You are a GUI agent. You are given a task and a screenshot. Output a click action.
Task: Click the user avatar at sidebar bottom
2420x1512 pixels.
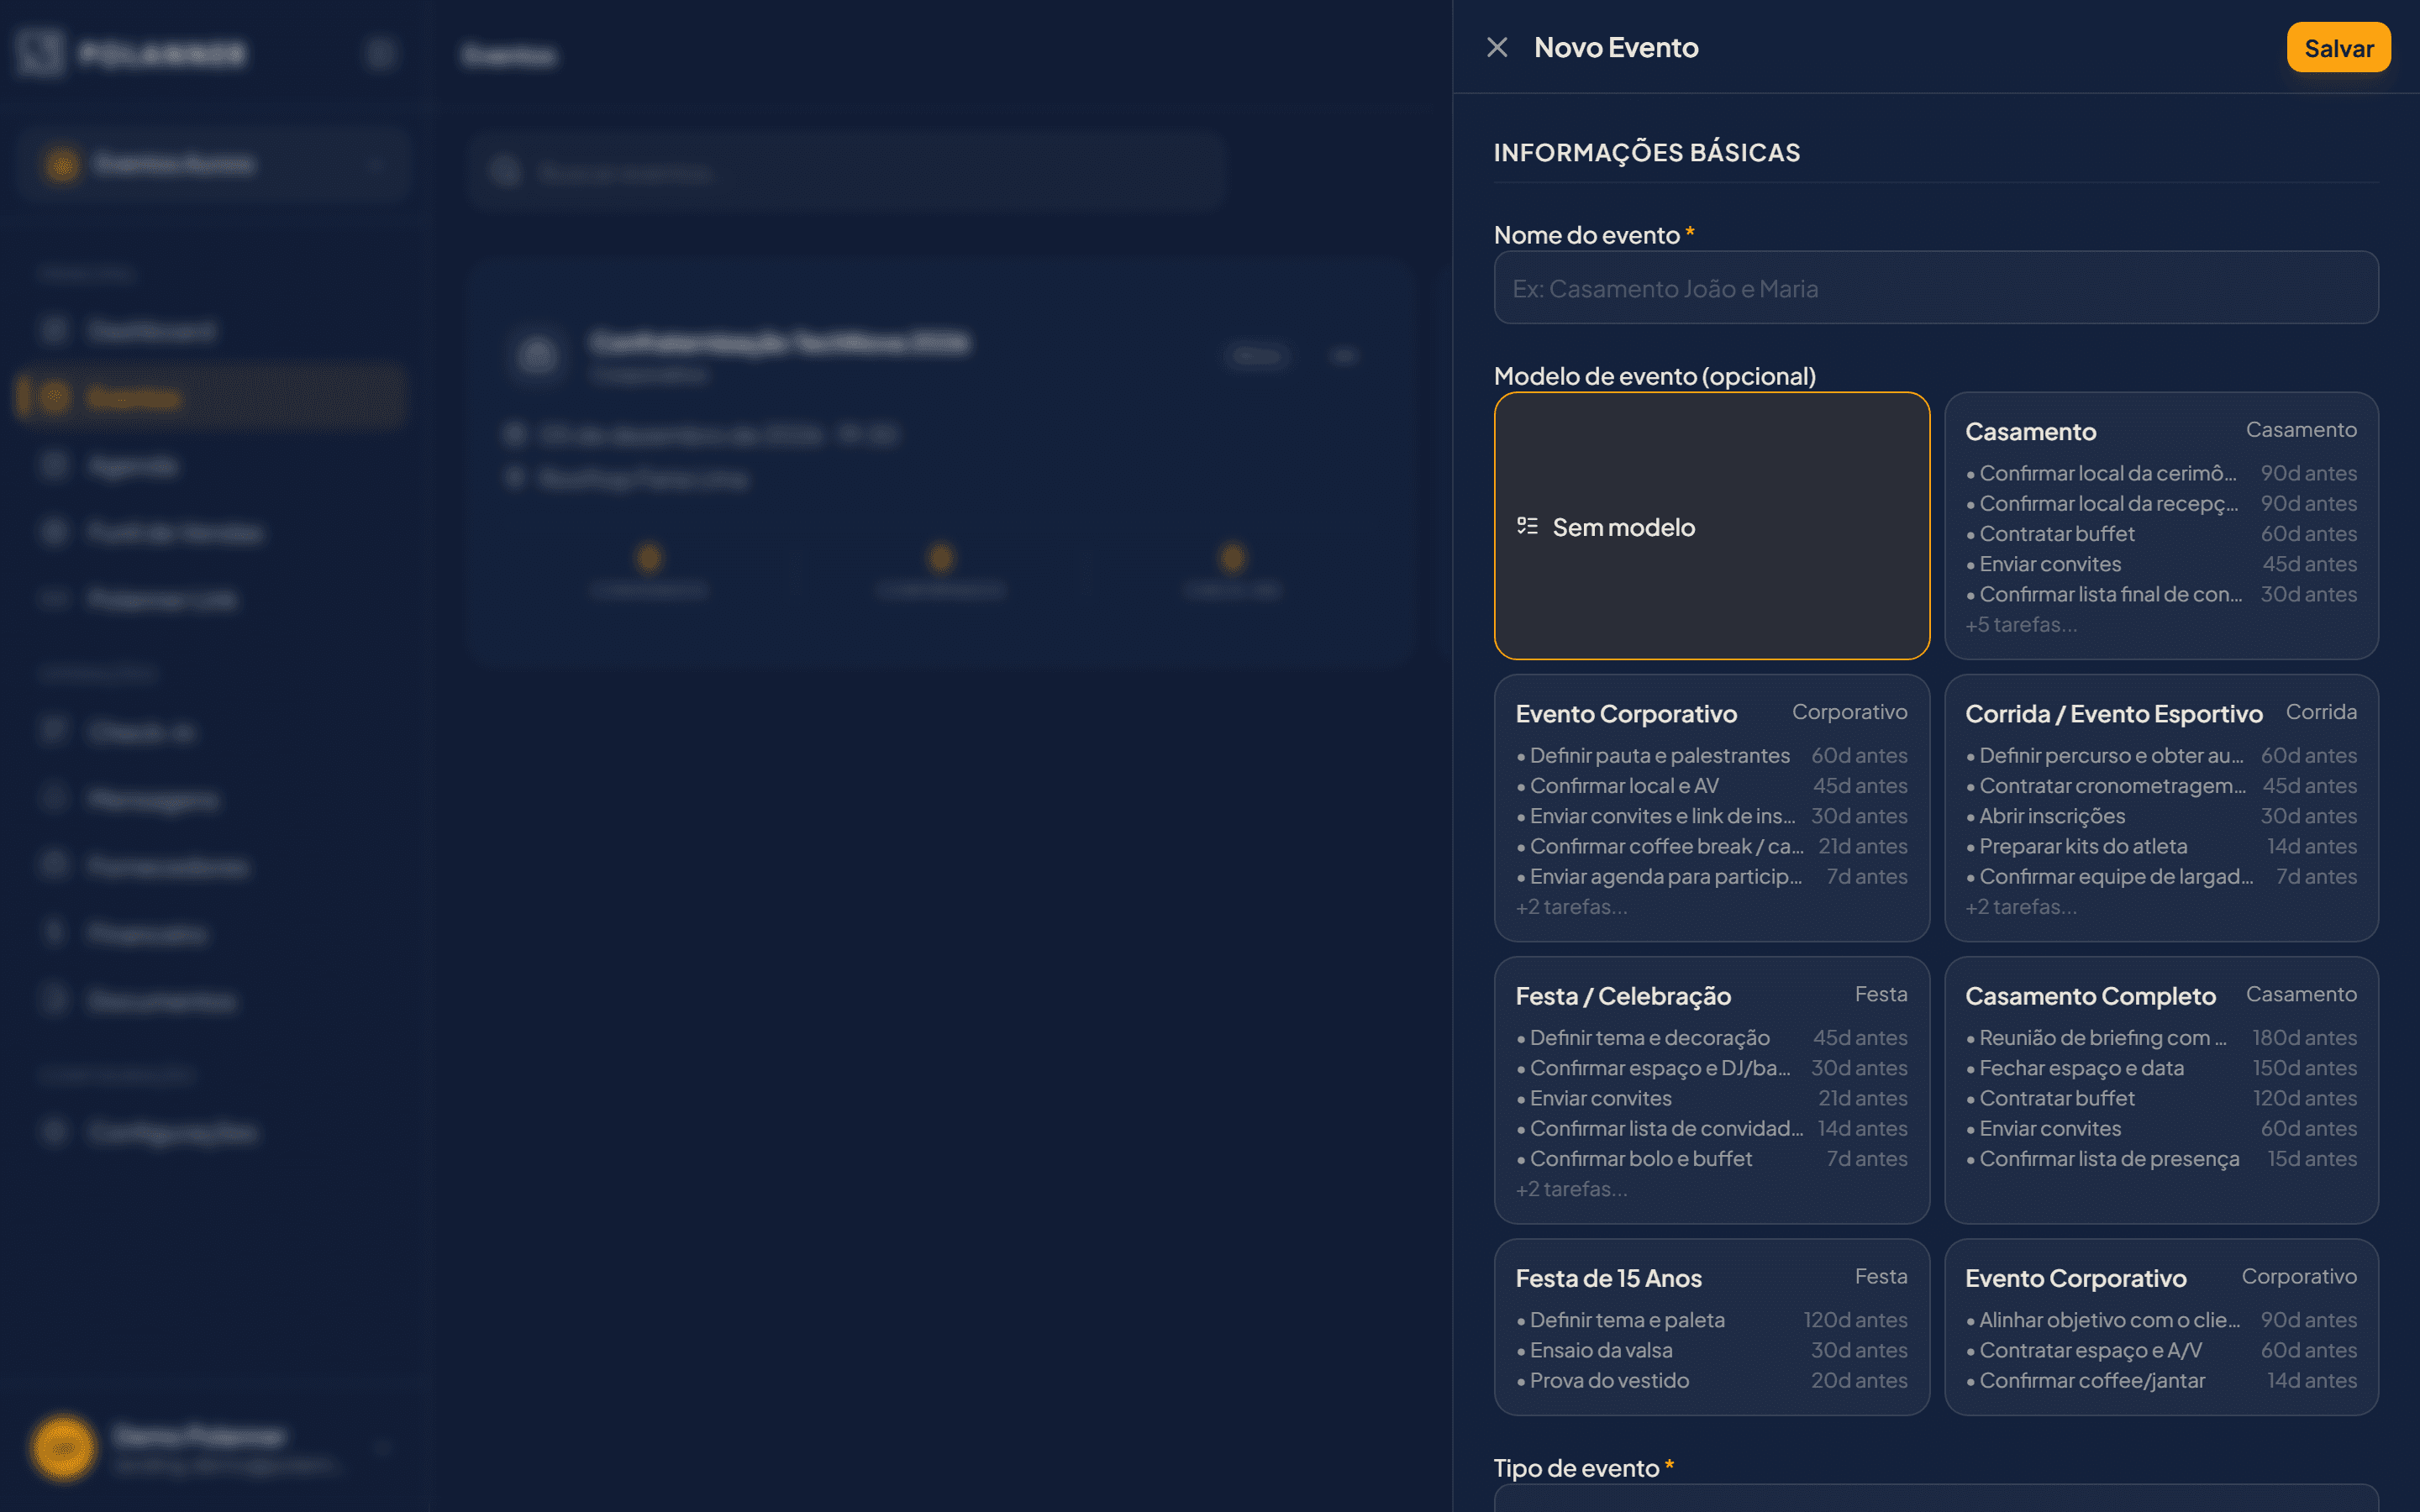pyautogui.click(x=63, y=1448)
